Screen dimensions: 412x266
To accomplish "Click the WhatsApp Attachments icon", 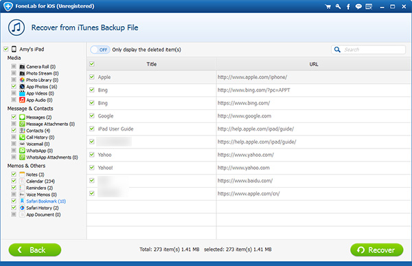I will [22, 157].
